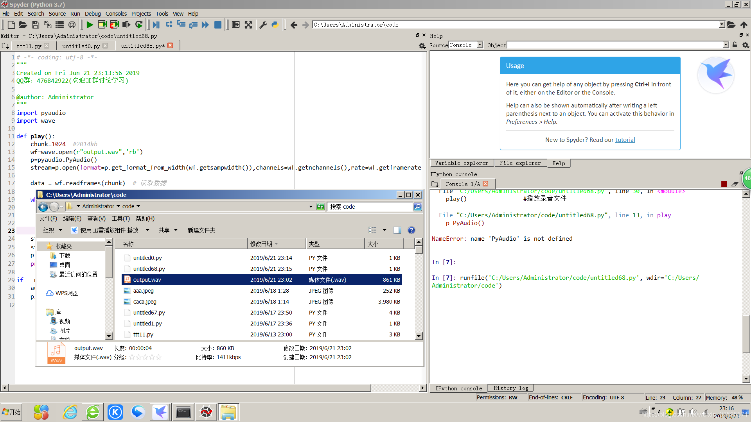Open the Source menu

click(57, 14)
